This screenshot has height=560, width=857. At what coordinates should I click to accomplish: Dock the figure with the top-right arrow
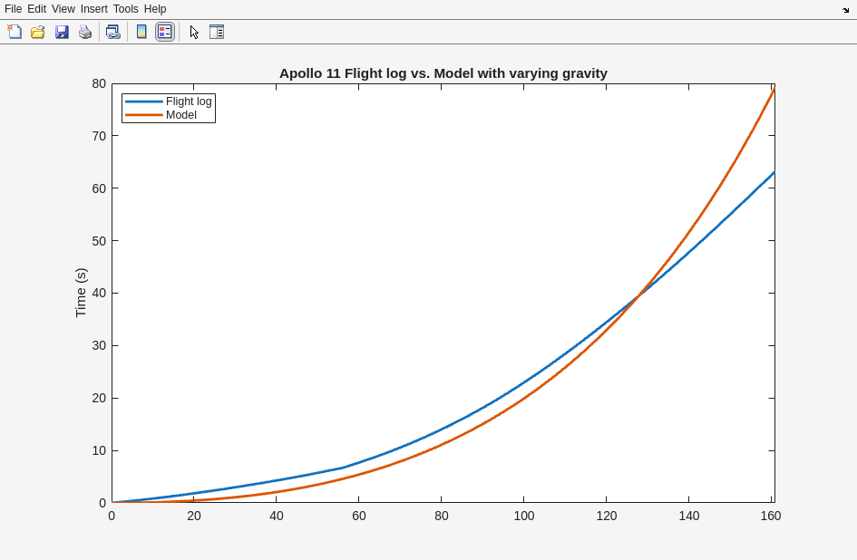click(845, 10)
